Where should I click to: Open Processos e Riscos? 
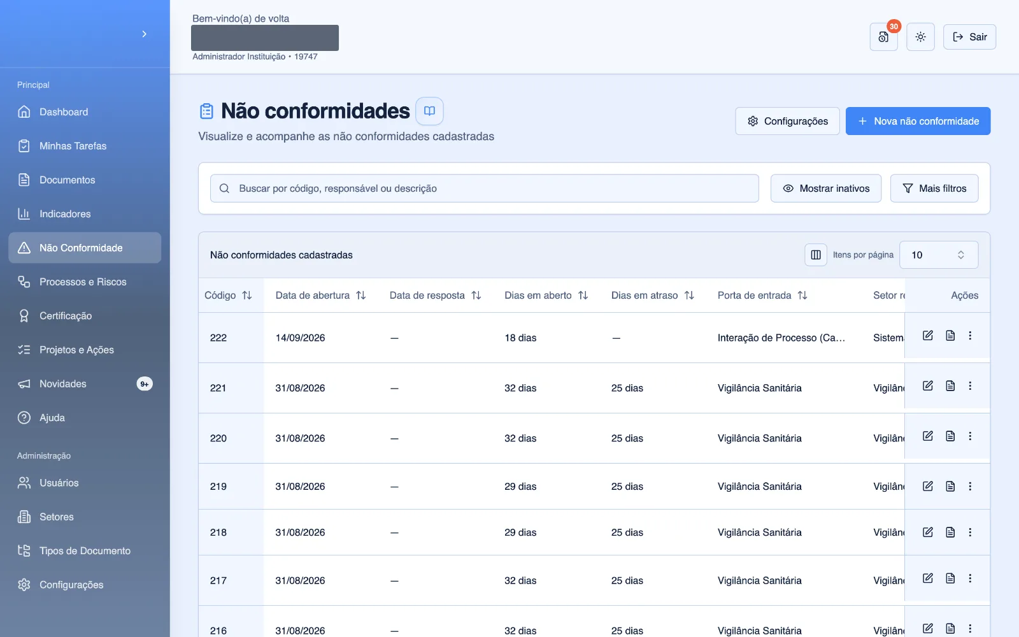pos(85,282)
